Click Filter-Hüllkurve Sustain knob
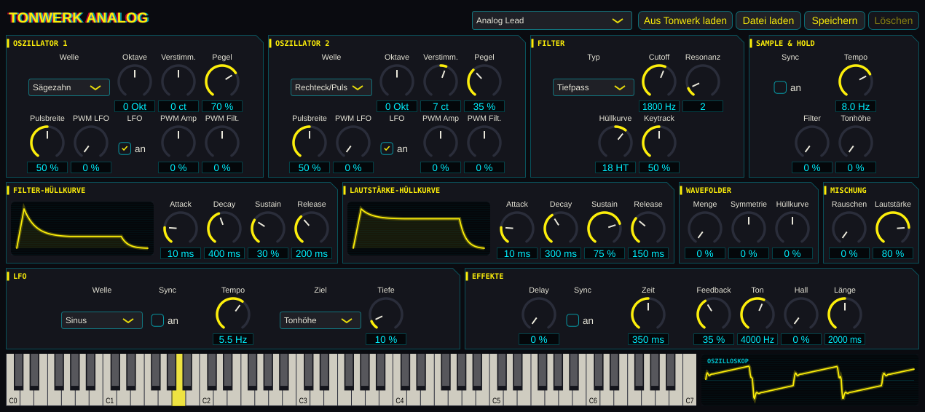The image size is (925, 412). click(268, 229)
